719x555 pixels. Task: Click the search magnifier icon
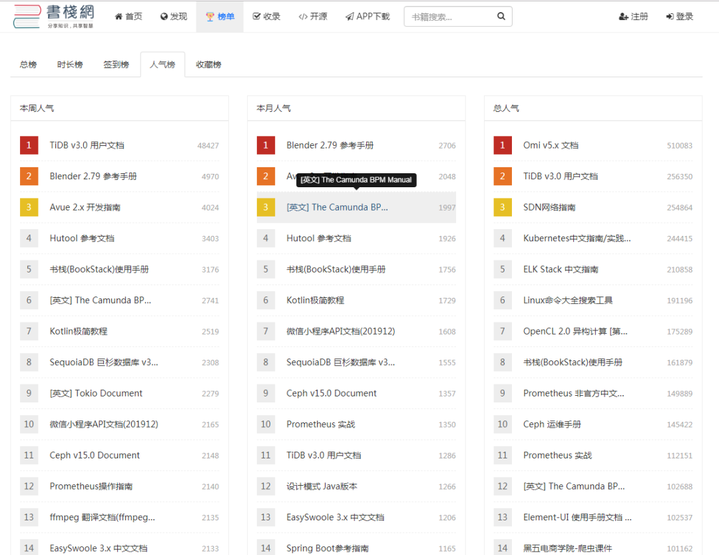(501, 17)
